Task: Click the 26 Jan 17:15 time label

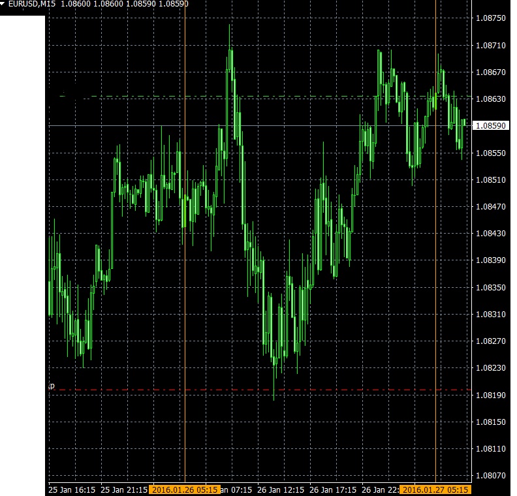Action: pos(333,490)
